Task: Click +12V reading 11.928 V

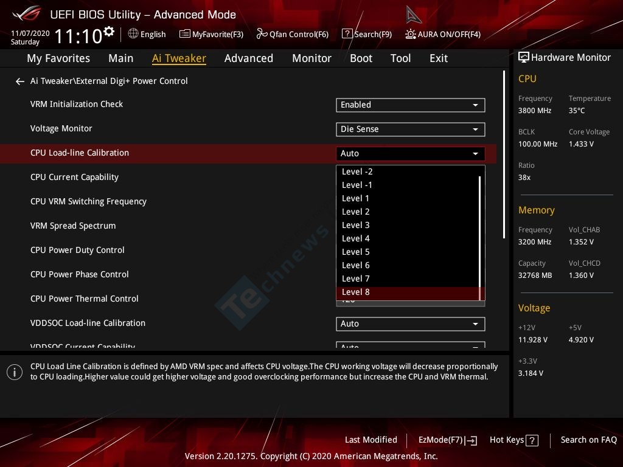Action: pyautogui.click(x=533, y=340)
